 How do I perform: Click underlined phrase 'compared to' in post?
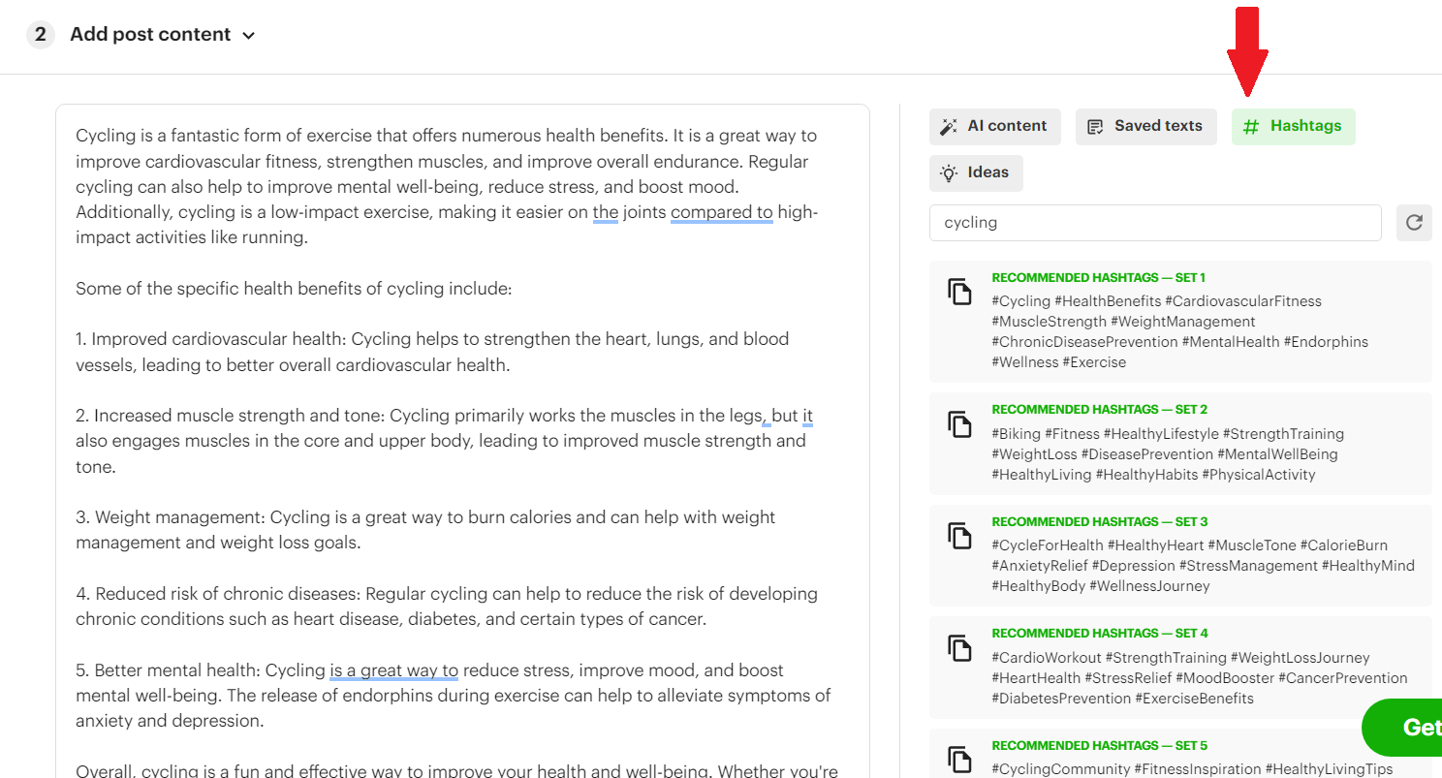click(x=722, y=212)
